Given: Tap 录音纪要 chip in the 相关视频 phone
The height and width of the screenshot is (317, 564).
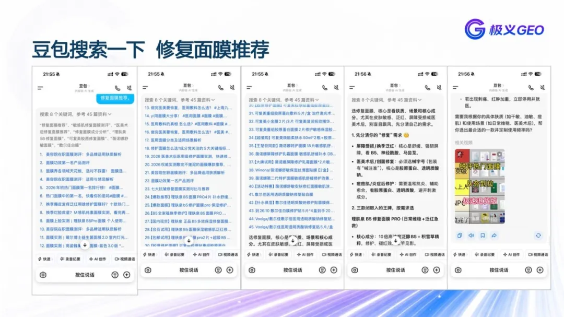Looking at the screenshot, I should (x=485, y=254).
